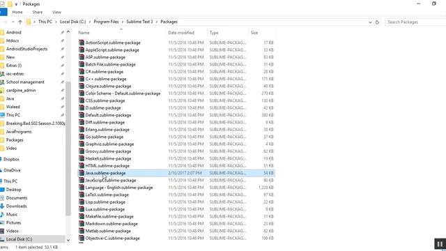Click the pin icon beside htdocs
This screenshot has height=251, width=446.
pyautogui.click(x=62, y=40)
